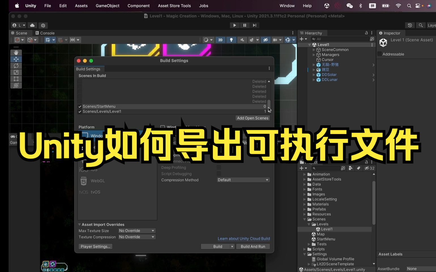Click Add Open Scenes button
Screen dimensions: 436x272
(253, 118)
